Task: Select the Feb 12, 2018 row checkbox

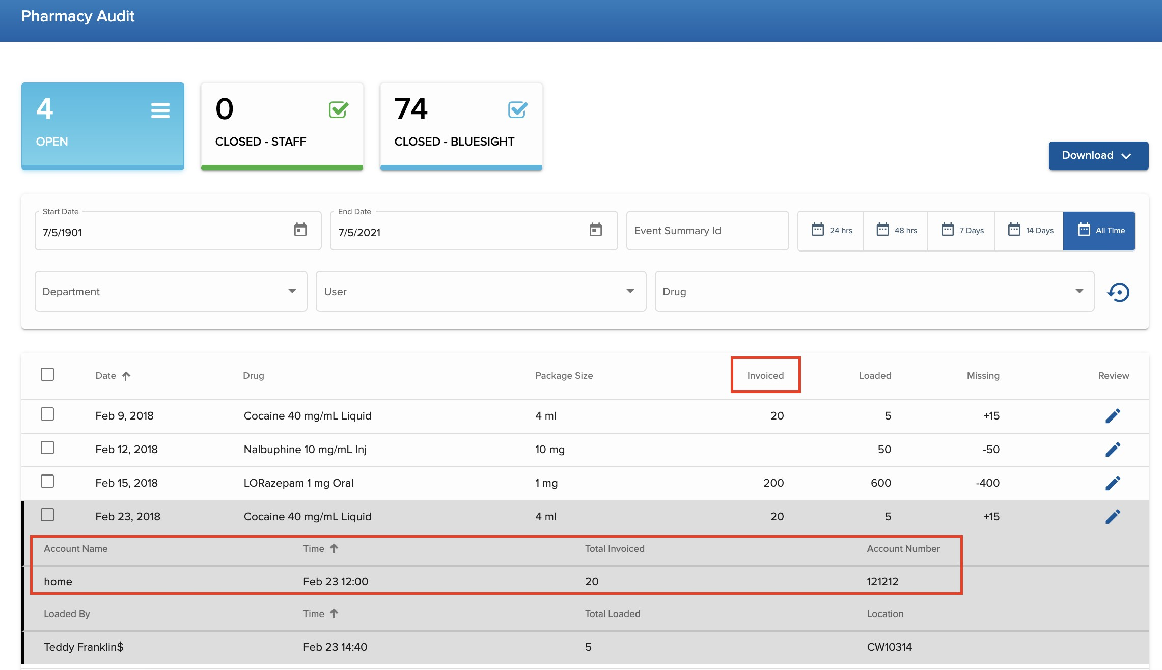Action: 47,448
